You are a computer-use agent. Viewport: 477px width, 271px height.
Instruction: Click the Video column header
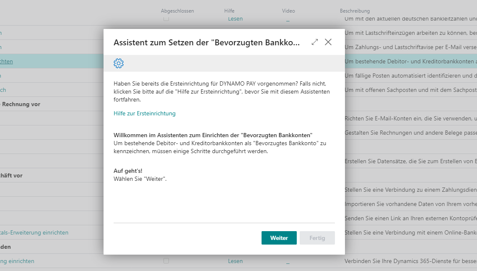pyautogui.click(x=288, y=11)
